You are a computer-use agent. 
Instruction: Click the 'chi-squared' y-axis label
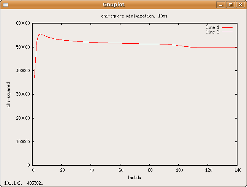click(9, 94)
